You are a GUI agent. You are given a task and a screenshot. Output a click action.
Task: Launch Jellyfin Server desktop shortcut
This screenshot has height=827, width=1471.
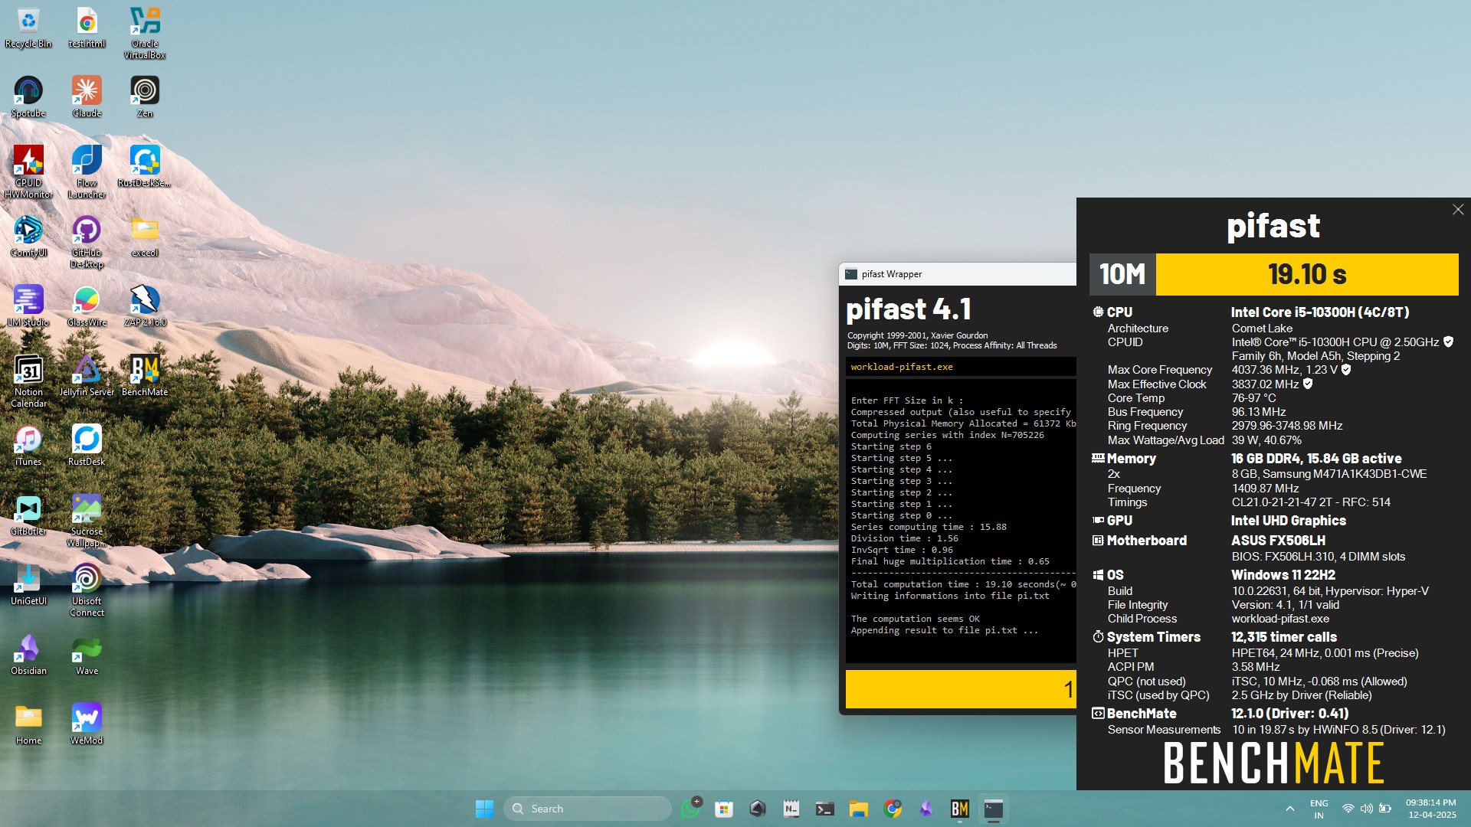tap(87, 376)
